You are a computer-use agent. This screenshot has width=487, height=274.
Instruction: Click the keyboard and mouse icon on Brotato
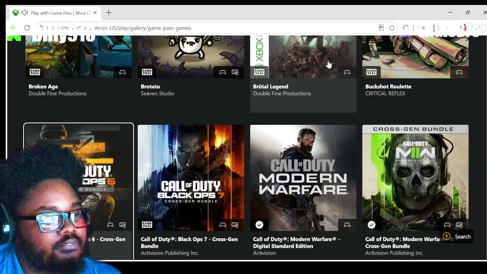(235, 72)
